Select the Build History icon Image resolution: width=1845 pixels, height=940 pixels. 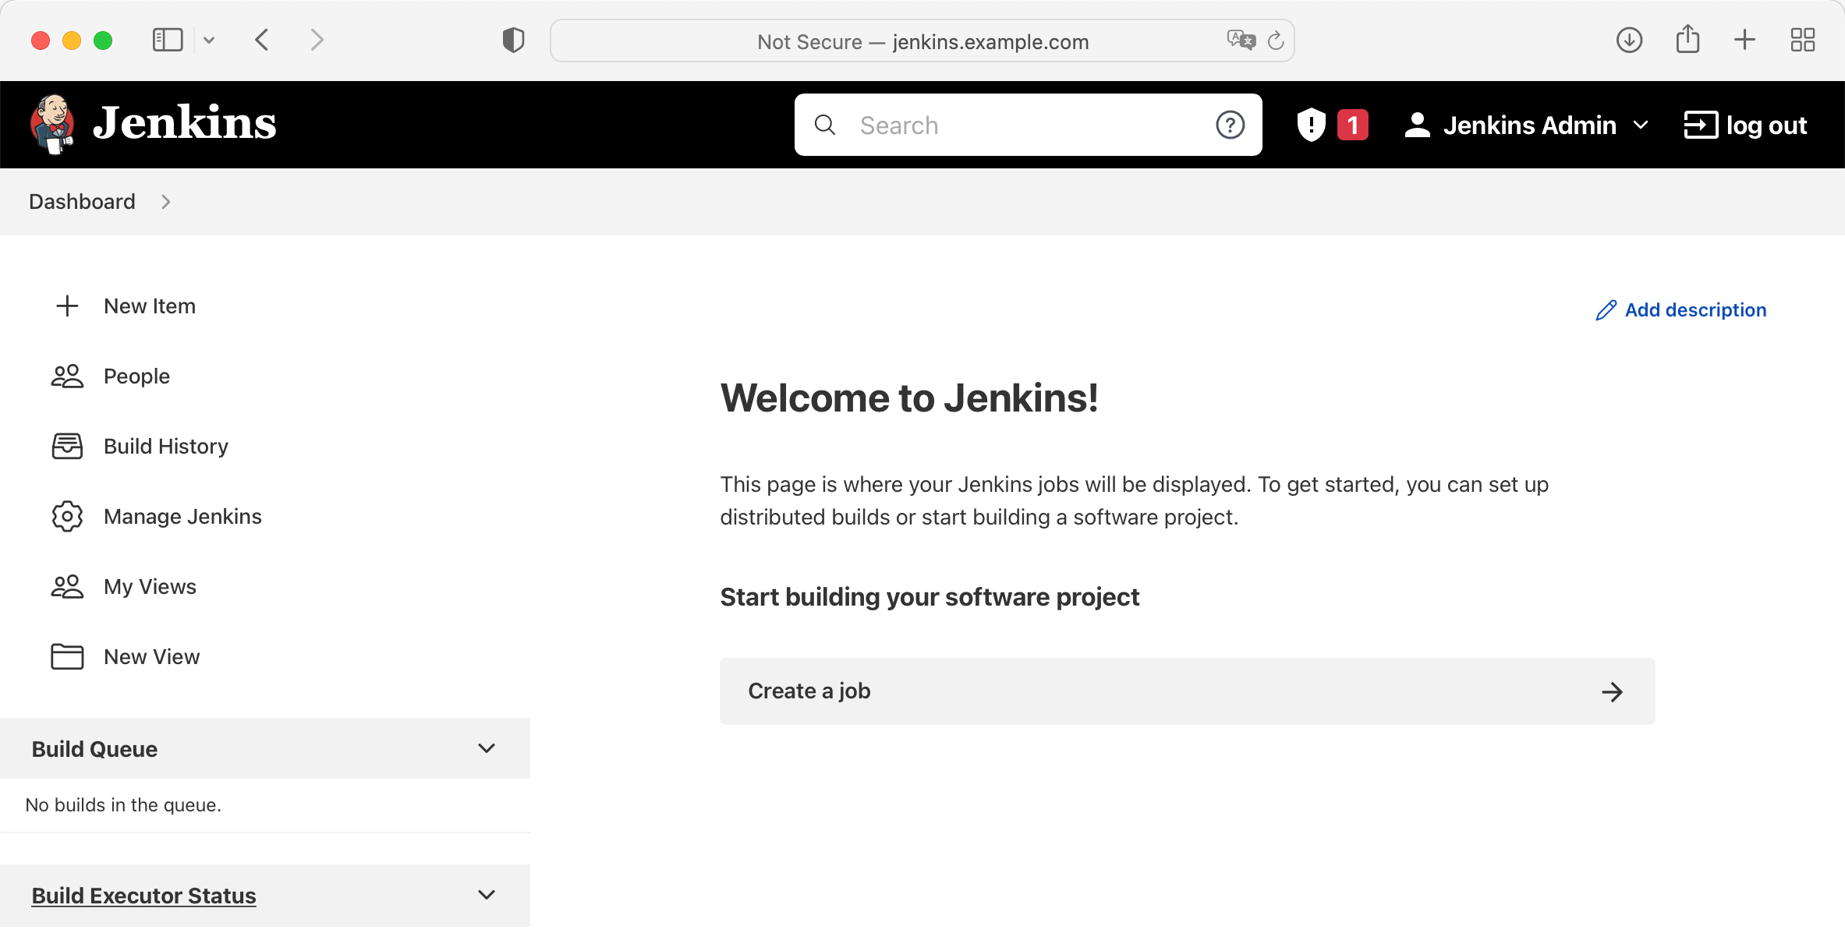(x=67, y=446)
